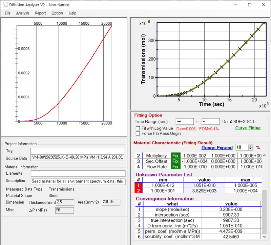This screenshot has width=271, height=245.
Task: Open the Analysis menu
Action: pos(23,13)
